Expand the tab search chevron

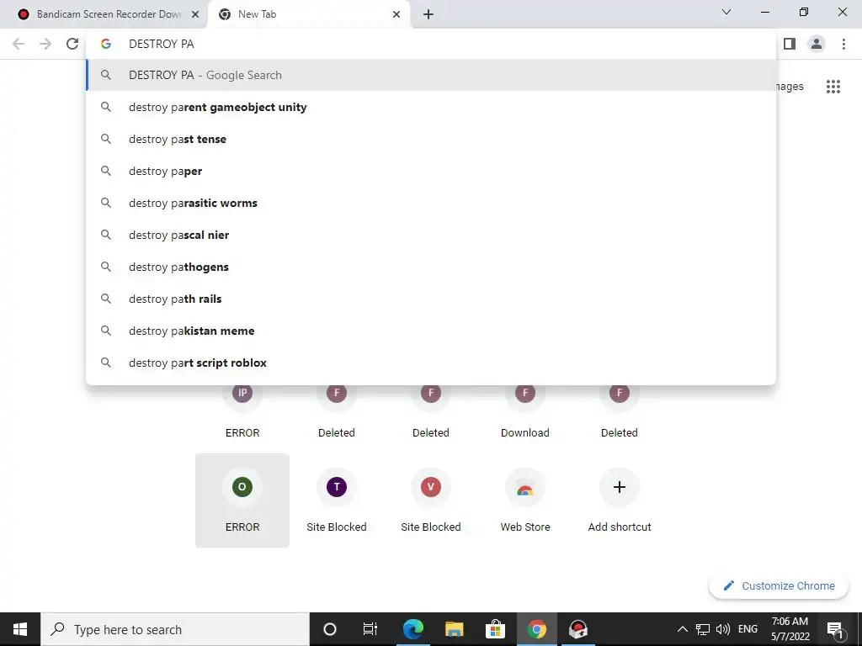(726, 12)
